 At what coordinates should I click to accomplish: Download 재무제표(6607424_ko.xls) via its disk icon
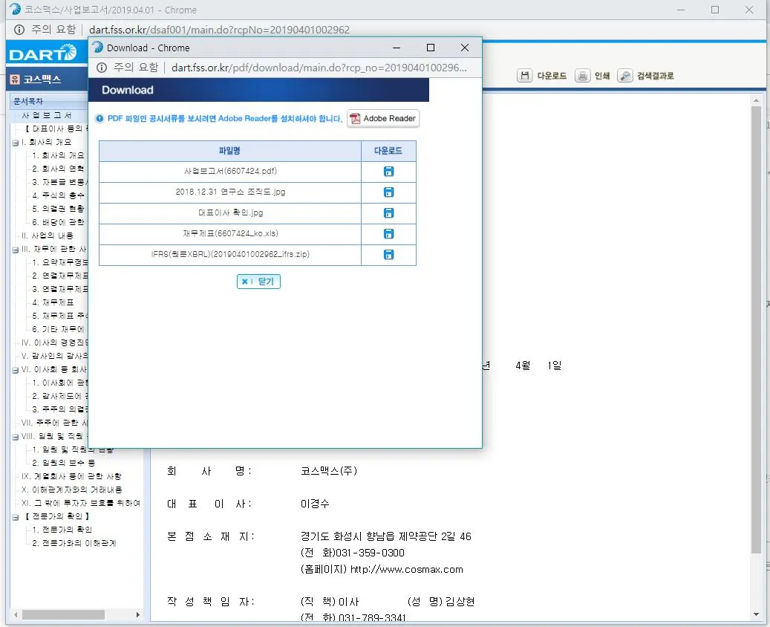[x=388, y=234]
